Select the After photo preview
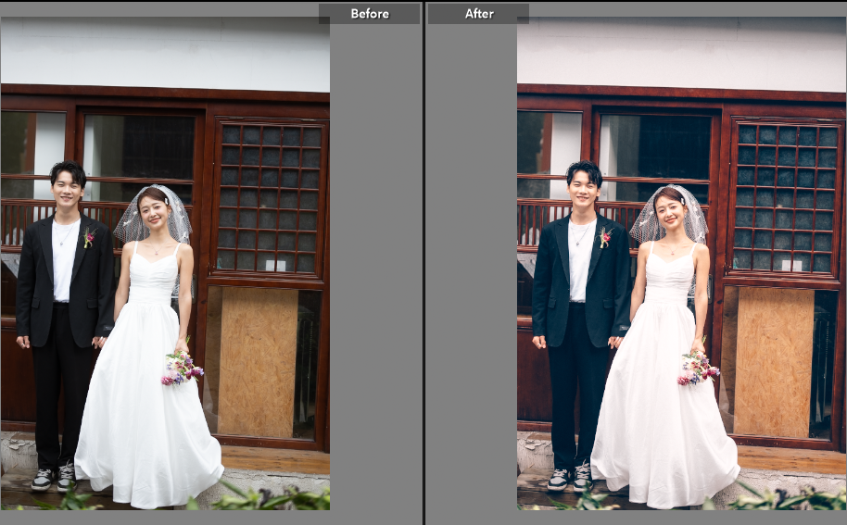 pos(681,263)
